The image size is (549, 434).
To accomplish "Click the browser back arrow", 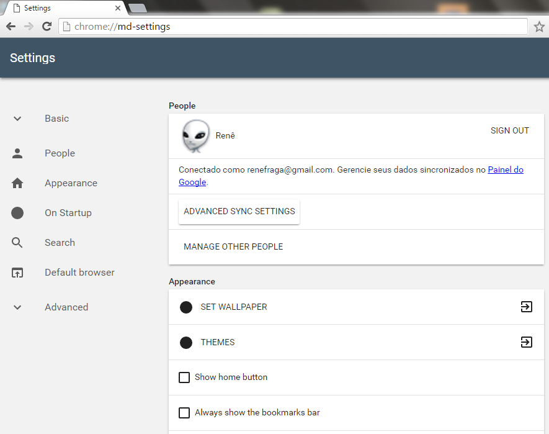I will (x=11, y=27).
